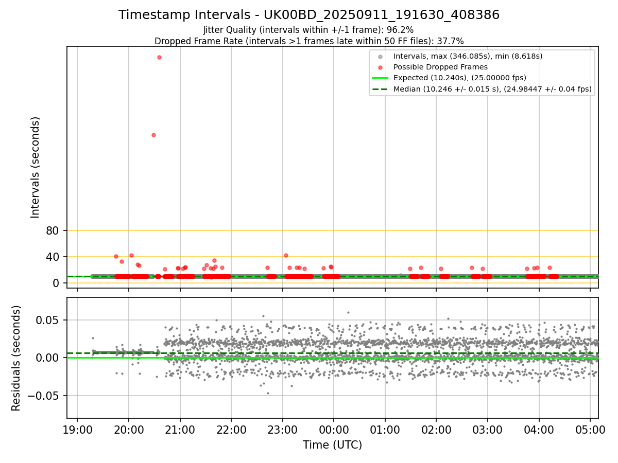Click legend entry 'Intervals, max (346.085s), min (8.618s)'
The image size is (618, 463).
(468, 56)
